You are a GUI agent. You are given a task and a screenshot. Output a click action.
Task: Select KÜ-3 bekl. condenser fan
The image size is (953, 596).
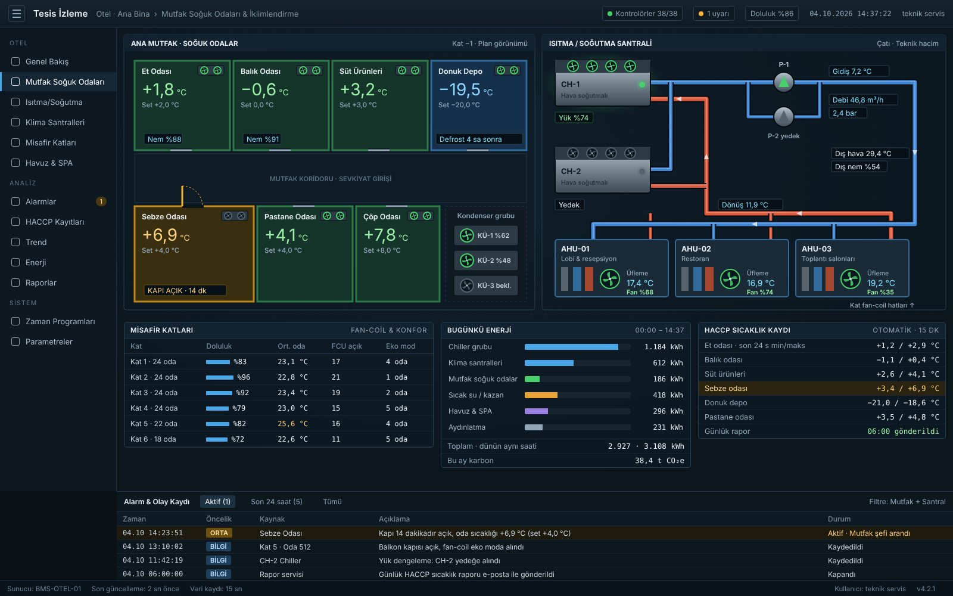coord(485,285)
